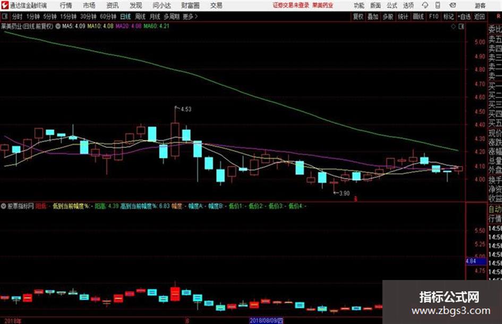Click the 通达信 app logo icon
The image size is (502, 324).
[x=5, y=5]
